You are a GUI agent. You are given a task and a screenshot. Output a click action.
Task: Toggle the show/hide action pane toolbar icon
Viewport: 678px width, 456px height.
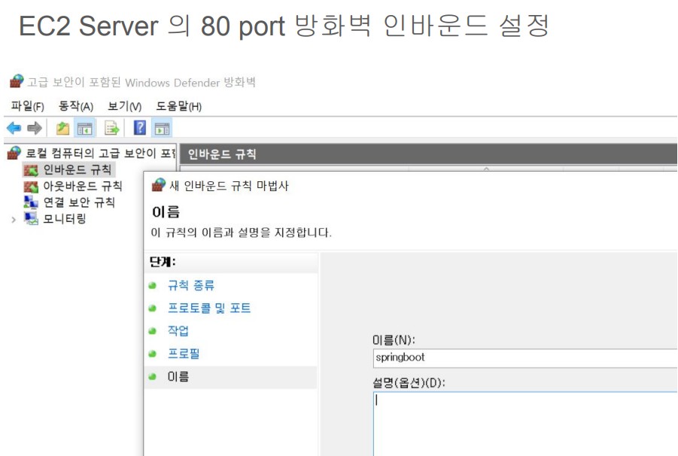point(162,129)
